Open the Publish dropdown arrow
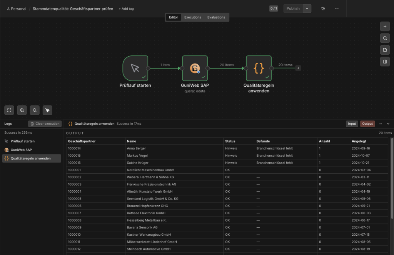 pos(307,8)
